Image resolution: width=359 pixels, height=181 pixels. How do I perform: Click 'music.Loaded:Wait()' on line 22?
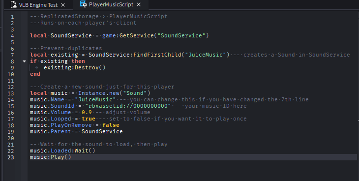click(x=62, y=151)
